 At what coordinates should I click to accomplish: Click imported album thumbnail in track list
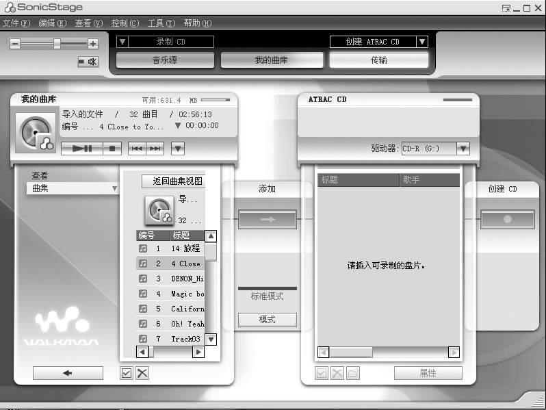[159, 210]
